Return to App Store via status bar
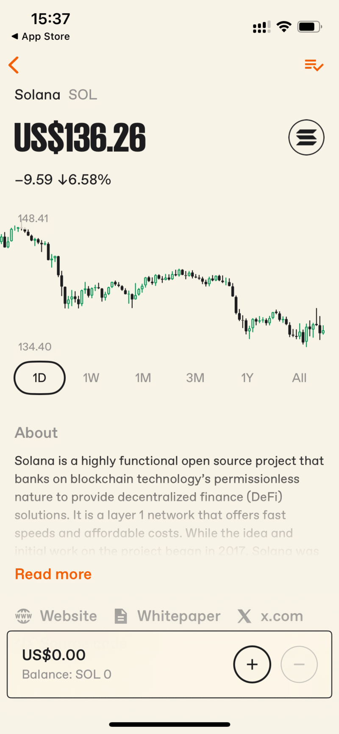Image resolution: width=339 pixels, height=734 pixels. [x=41, y=36]
